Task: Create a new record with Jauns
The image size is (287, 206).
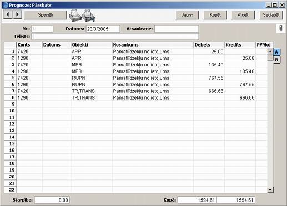Action: point(187,15)
